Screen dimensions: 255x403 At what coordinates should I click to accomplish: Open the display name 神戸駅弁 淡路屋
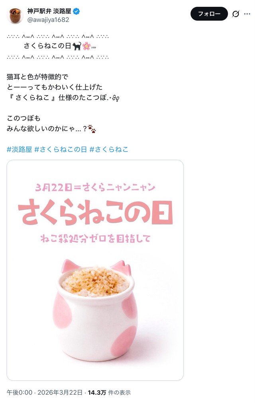pyautogui.click(x=49, y=11)
